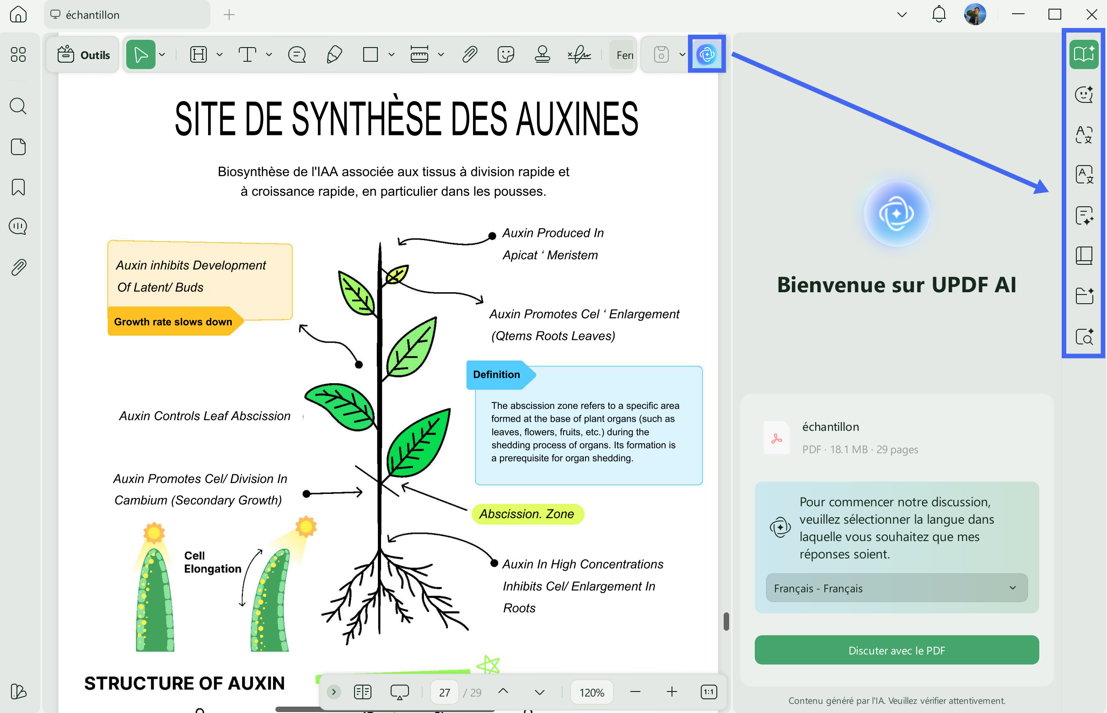Open the bookmarks panel in left sidebar
Image resolution: width=1107 pixels, height=713 pixels.
coord(18,187)
